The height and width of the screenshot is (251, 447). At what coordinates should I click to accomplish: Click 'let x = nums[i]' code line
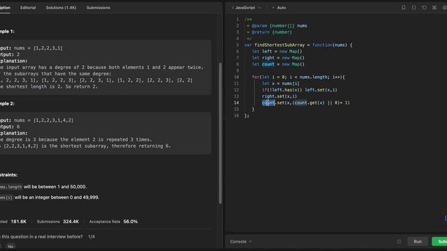[x=281, y=84]
